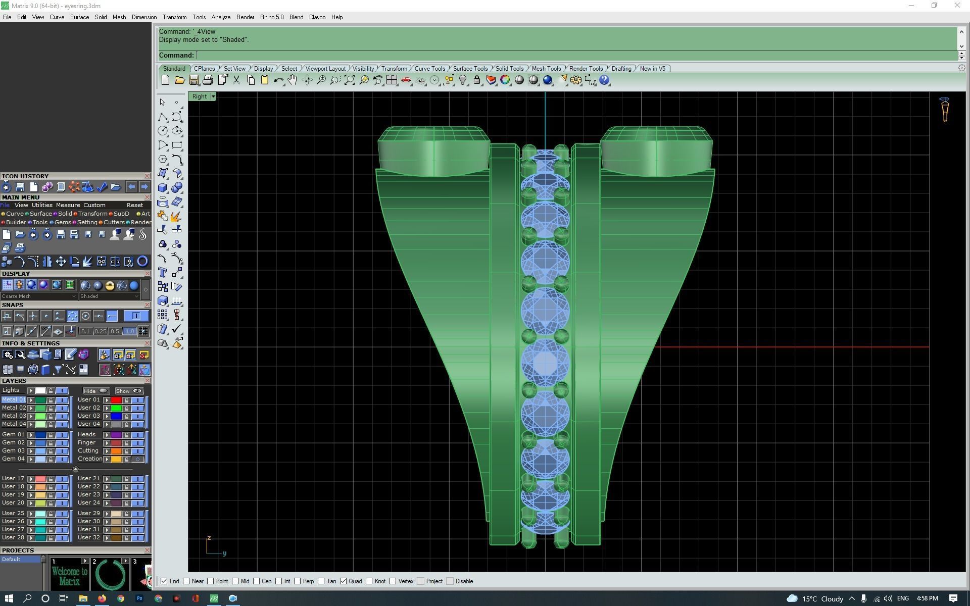The width and height of the screenshot is (970, 606).
Task: Click the Reset button in Main Menu
Action: (134, 205)
